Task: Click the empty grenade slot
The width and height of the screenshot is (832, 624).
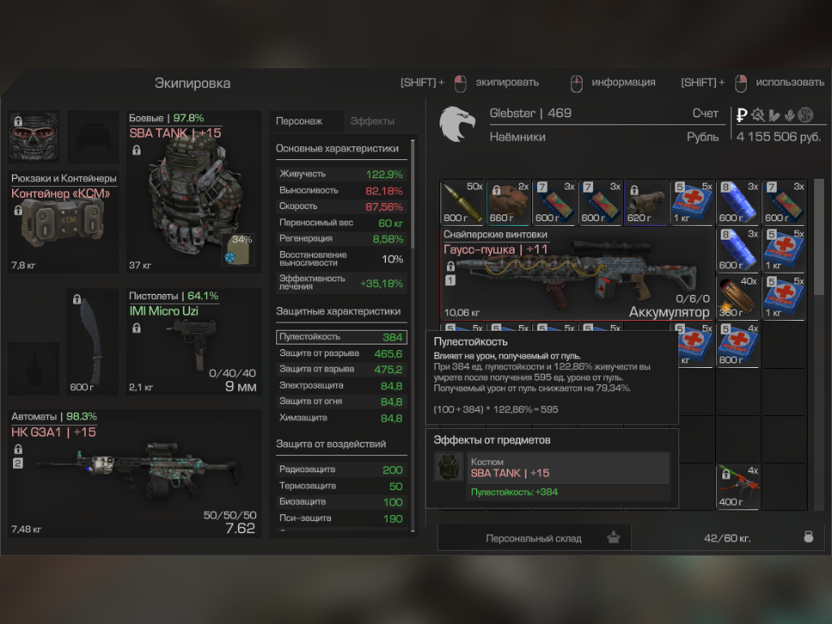Action: (x=34, y=368)
